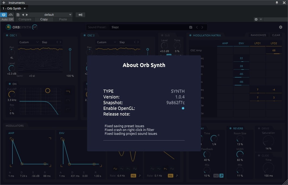Select LFO2 column header in matrix
Viewport: 288px width, 185px height.
point(274,43)
